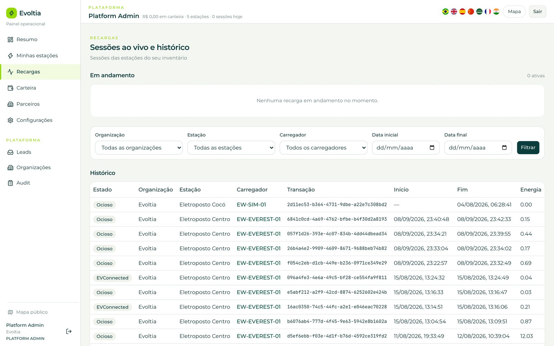
Task: Go to Parceiros in the sidebar
Action: pyautogui.click(x=40, y=104)
